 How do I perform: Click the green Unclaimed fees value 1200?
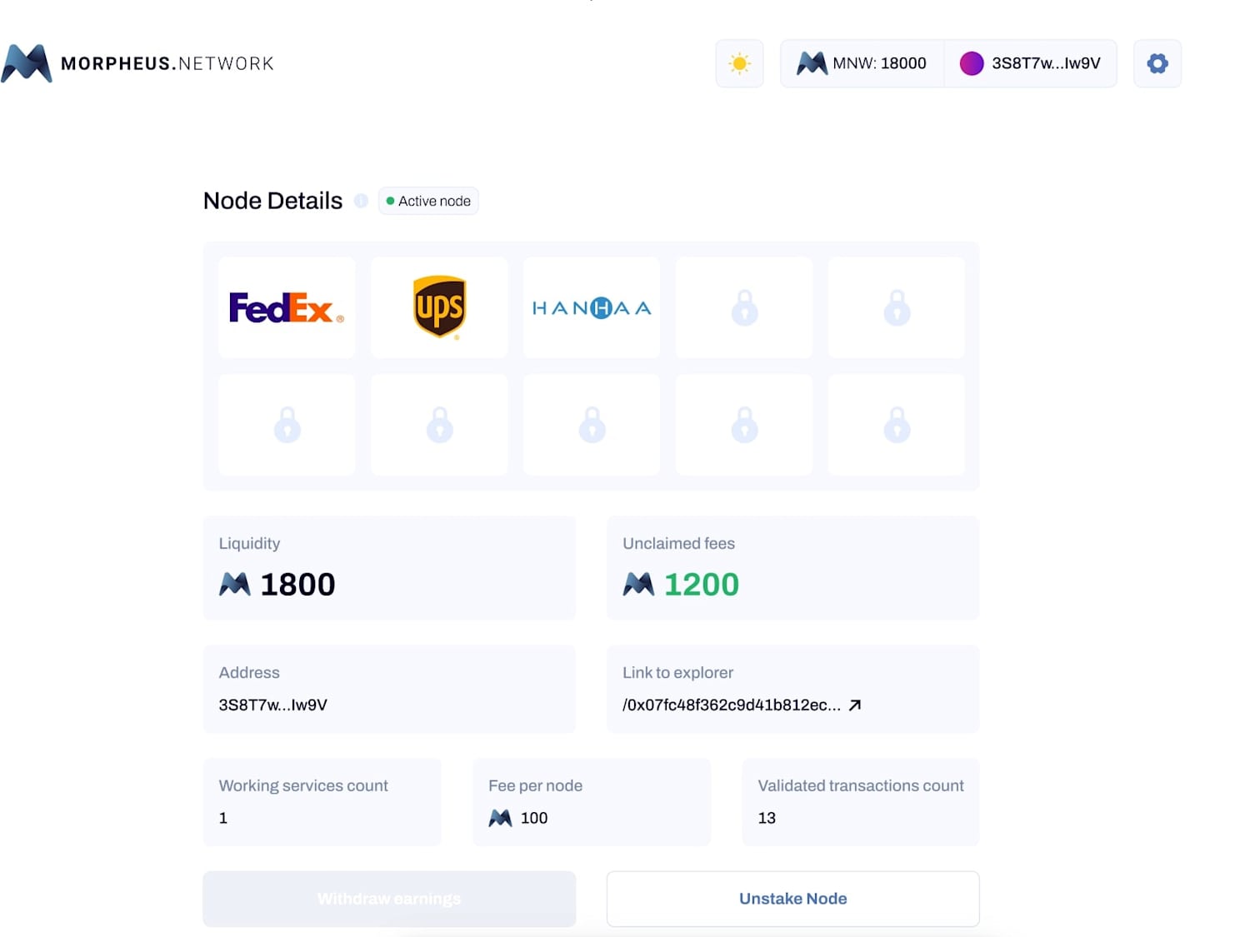pos(702,584)
